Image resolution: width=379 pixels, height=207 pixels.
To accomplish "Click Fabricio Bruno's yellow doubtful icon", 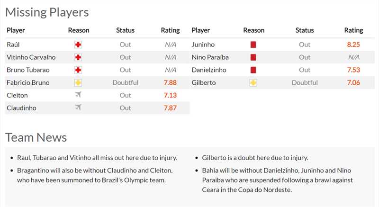I will [78, 83].
